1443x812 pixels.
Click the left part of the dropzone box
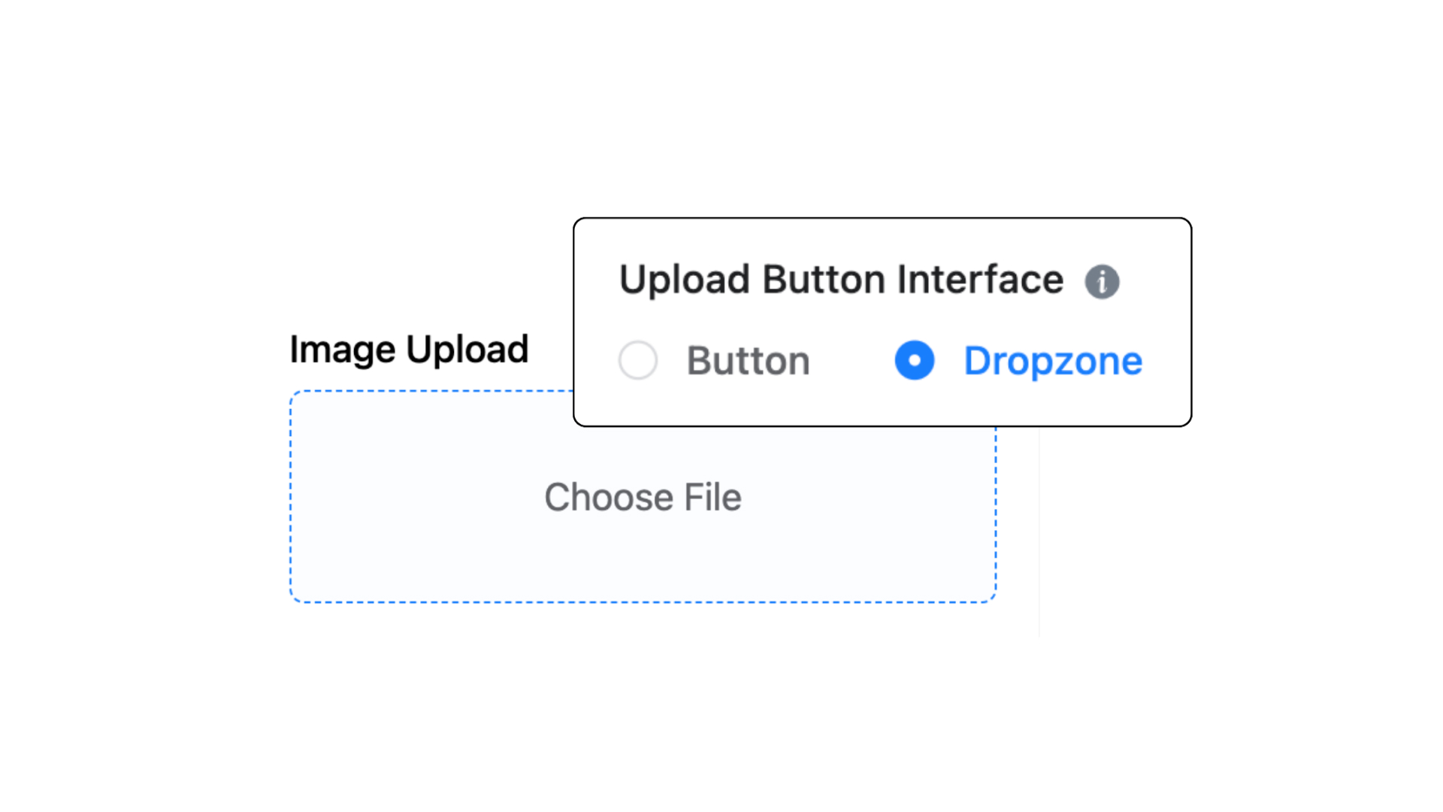[x=376, y=497]
